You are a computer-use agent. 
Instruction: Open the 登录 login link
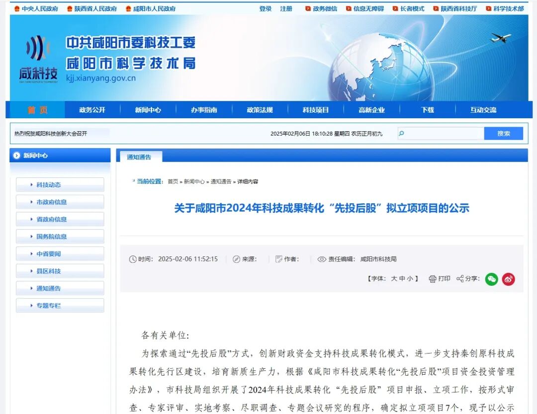click(x=265, y=8)
